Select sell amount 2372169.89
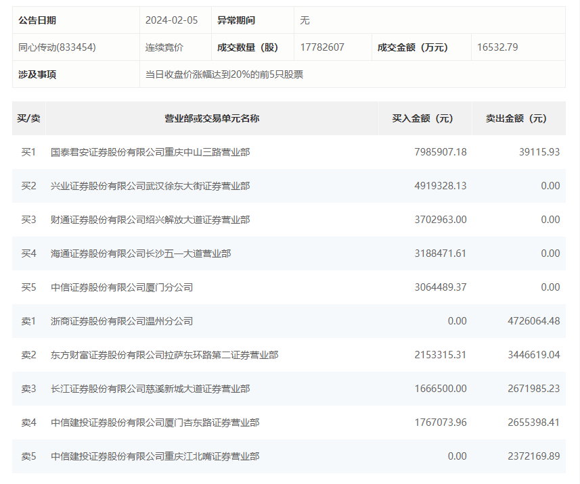This screenshot has height=484, width=580. [534, 456]
